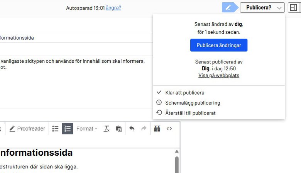Image resolution: width=301 pixels, height=173 pixels.
Task: Click the Autosparad 13:01 status text
Action: pyautogui.click(x=85, y=8)
